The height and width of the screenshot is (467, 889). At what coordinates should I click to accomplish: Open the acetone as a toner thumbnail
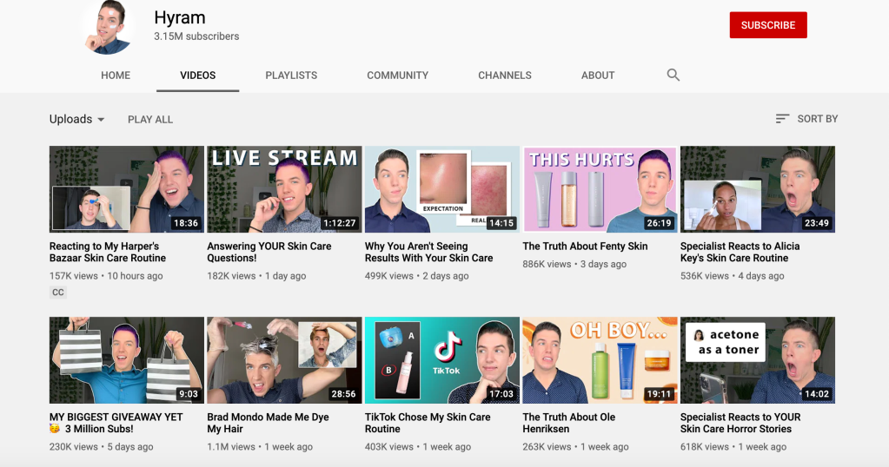point(758,360)
